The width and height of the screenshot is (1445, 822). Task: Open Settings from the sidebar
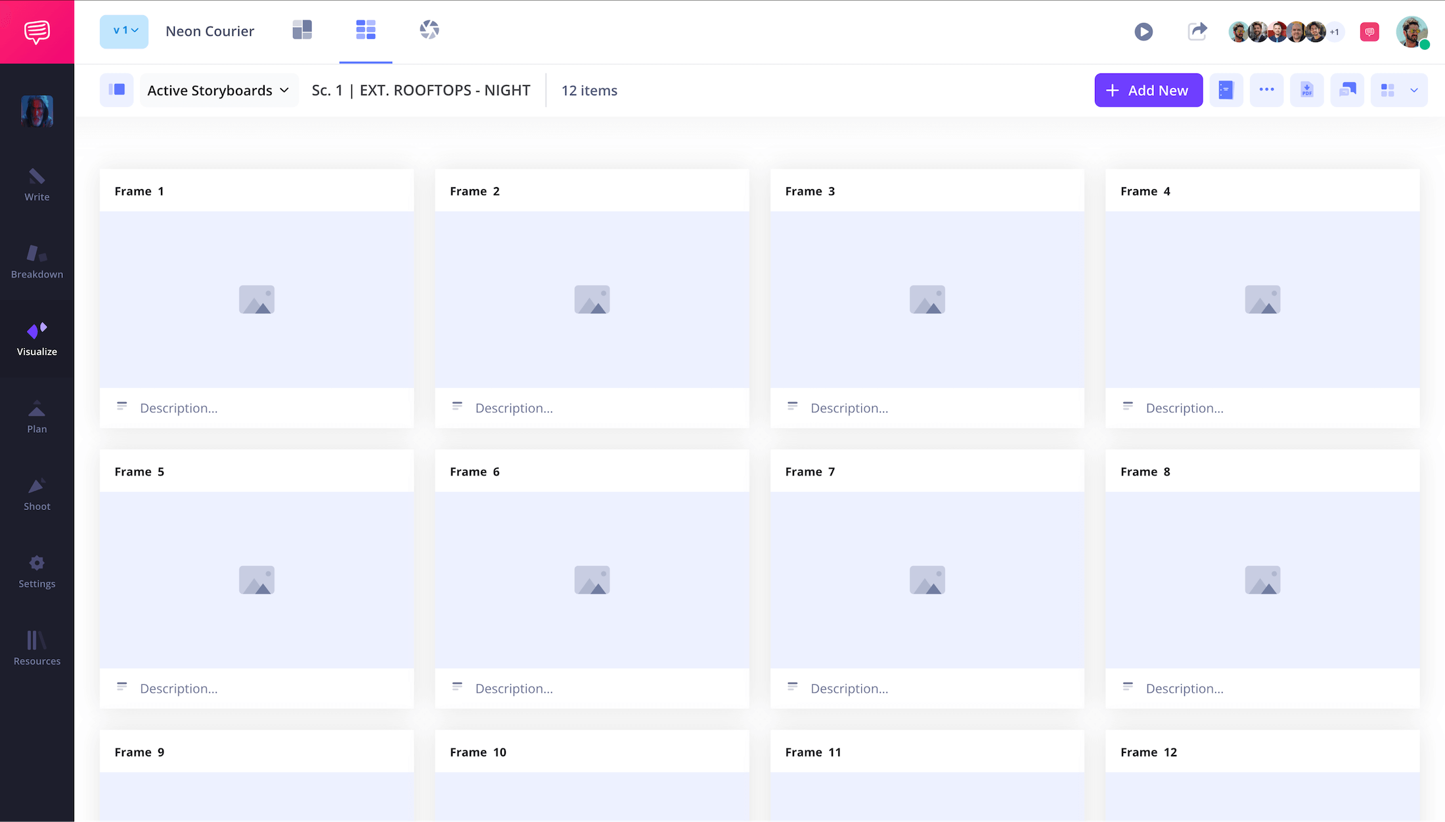click(37, 570)
